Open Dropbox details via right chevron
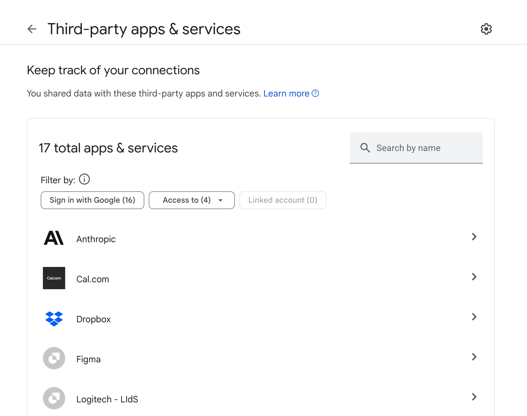The height and width of the screenshot is (416, 527). 474,317
